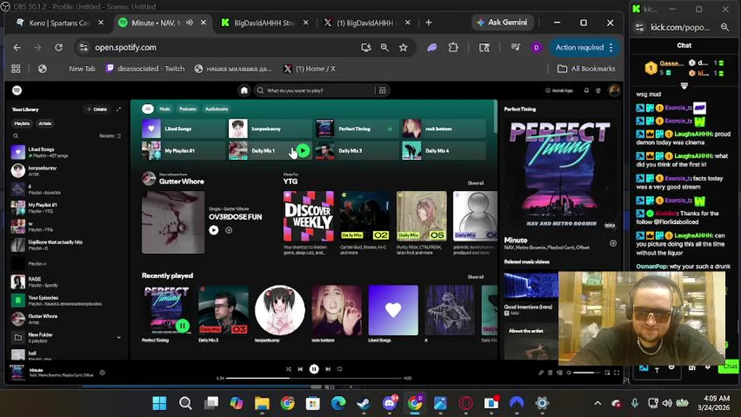Open korpsebunny artist circle in Recently played
The height and width of the screenshot is (417, 741).
[x=280, y=310]
